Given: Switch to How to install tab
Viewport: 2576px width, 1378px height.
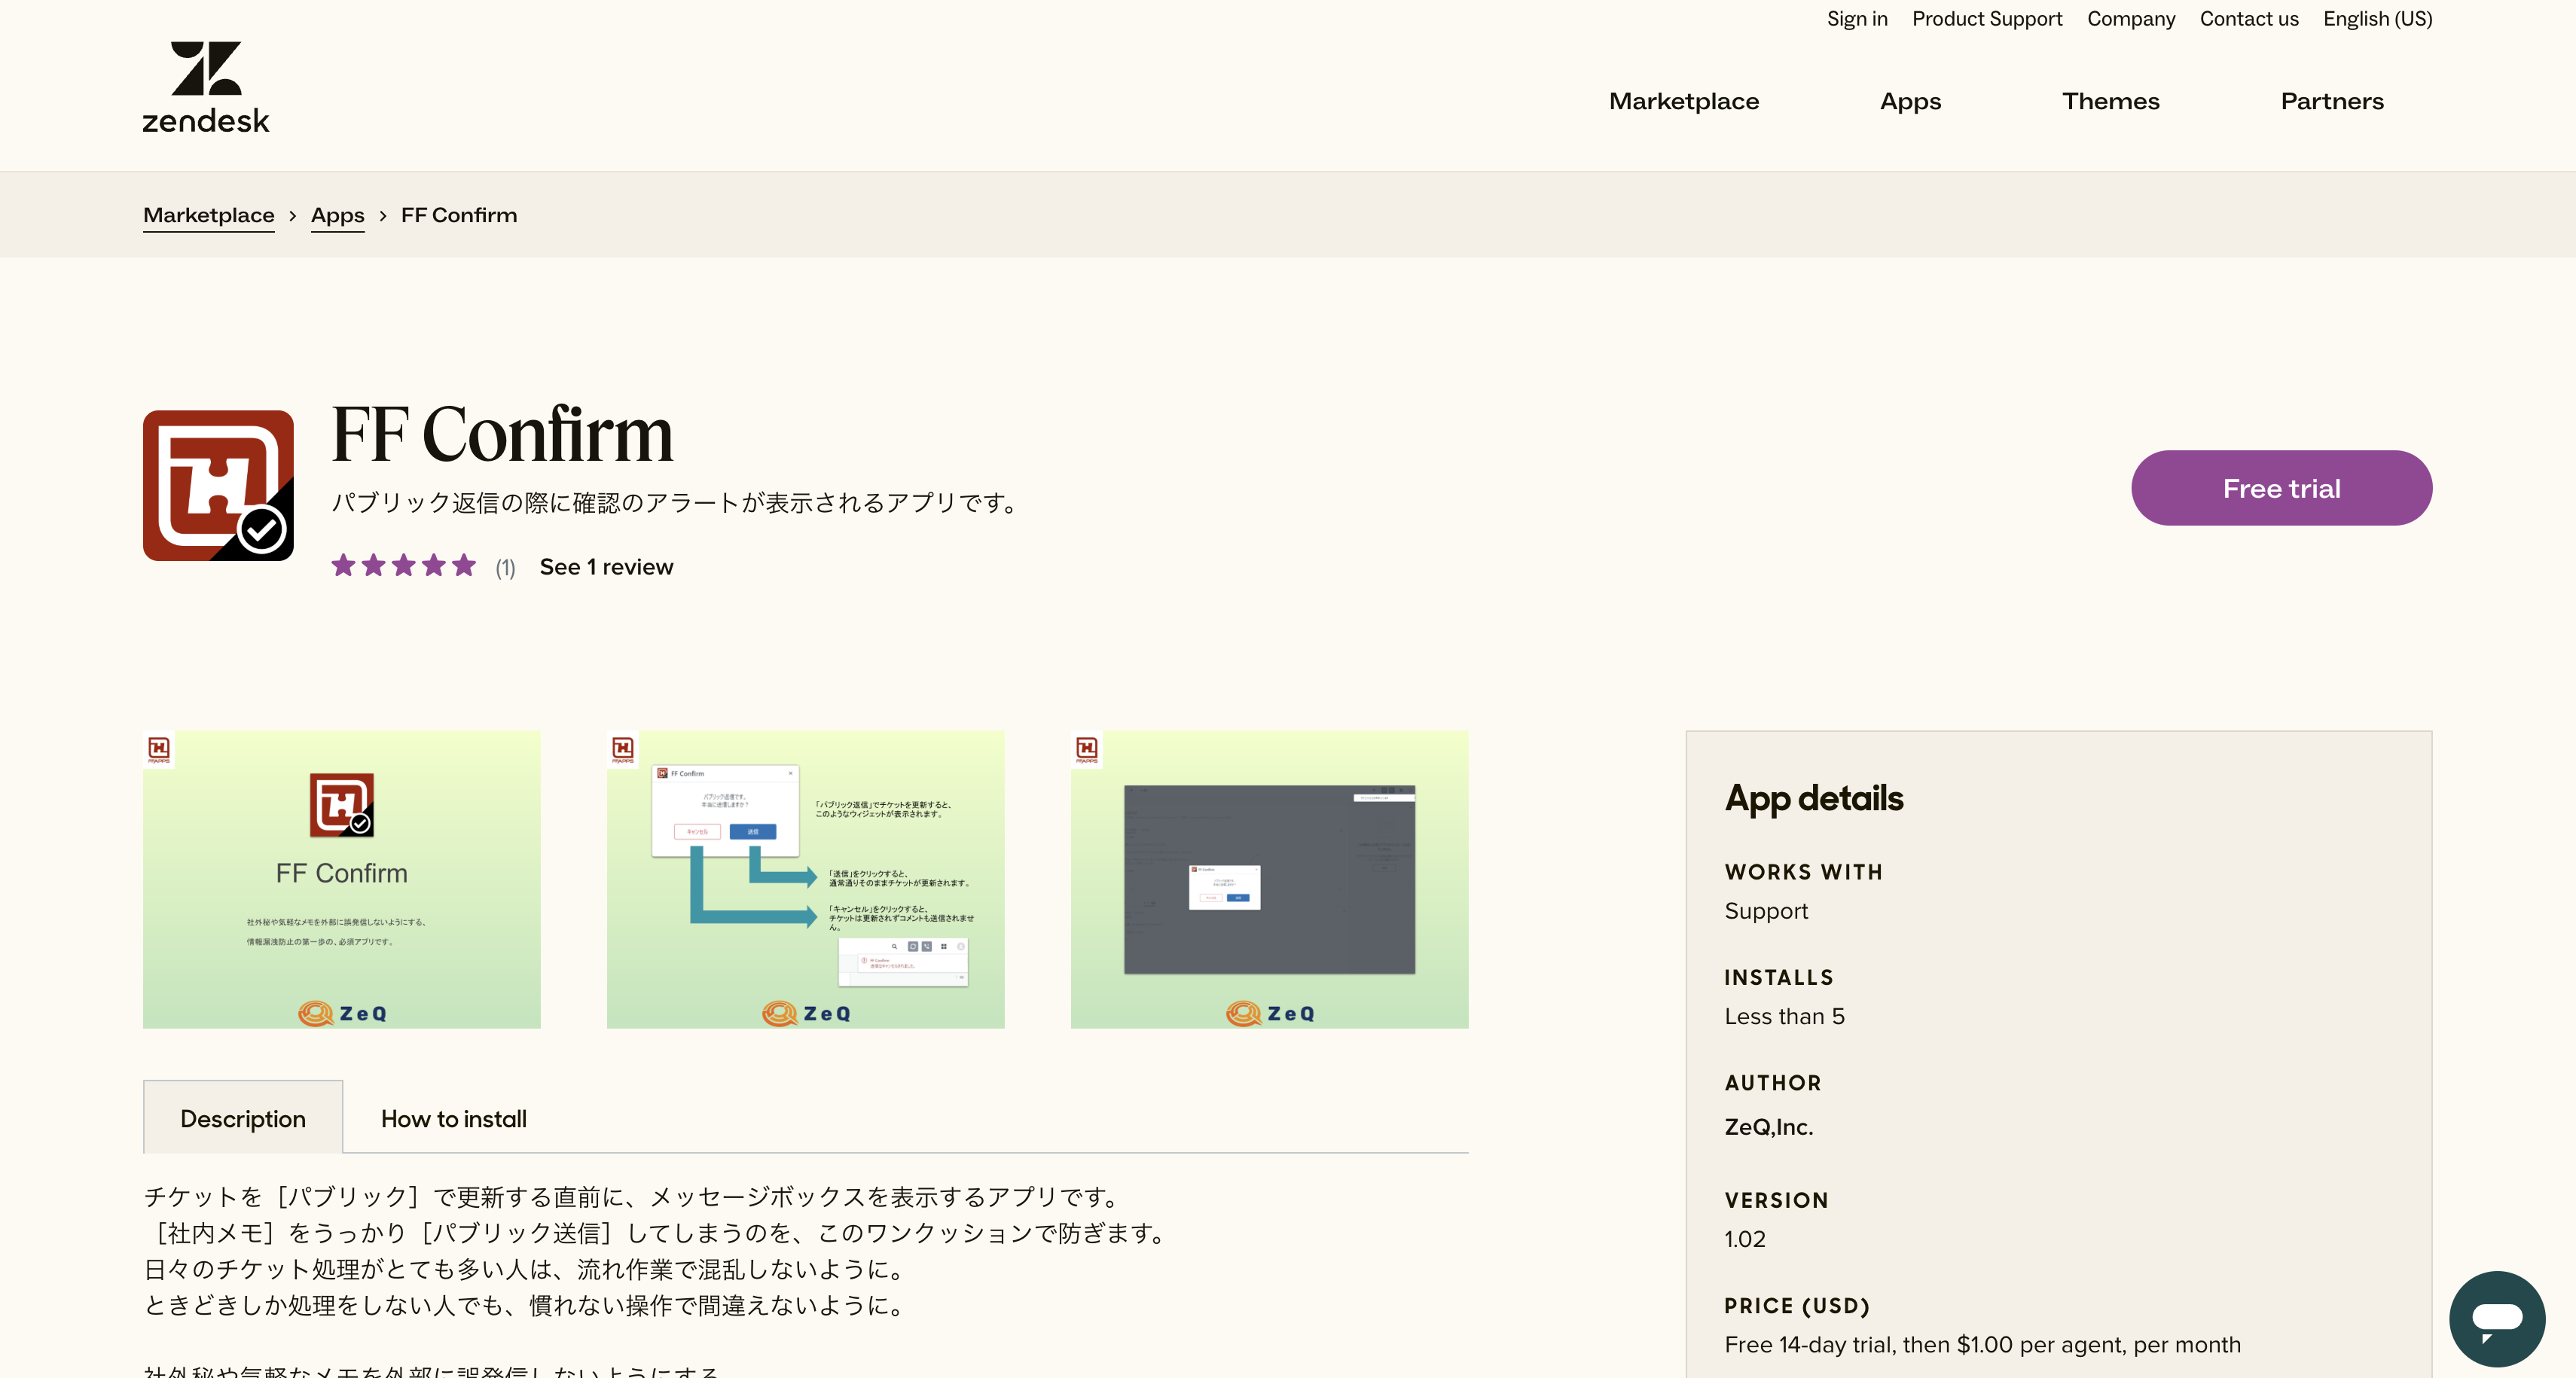Looking at the screenshot, I should tap(454, 1119).
